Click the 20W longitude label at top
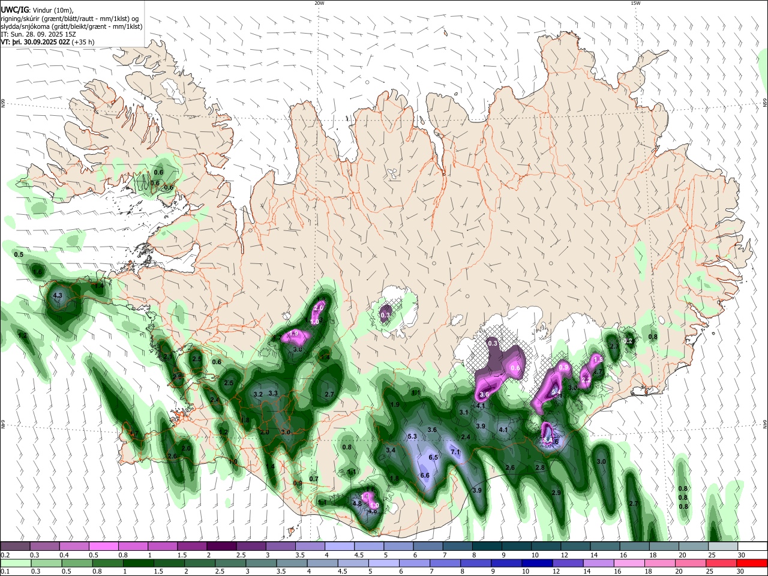The image size is (768, 576). pyautogui.click(x=319, y=3)
